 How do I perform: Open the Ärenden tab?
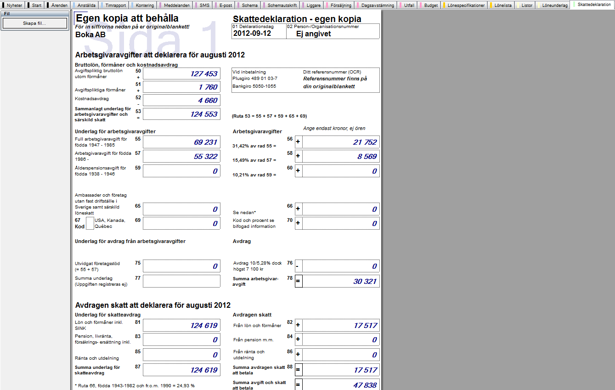pos(58,6)
